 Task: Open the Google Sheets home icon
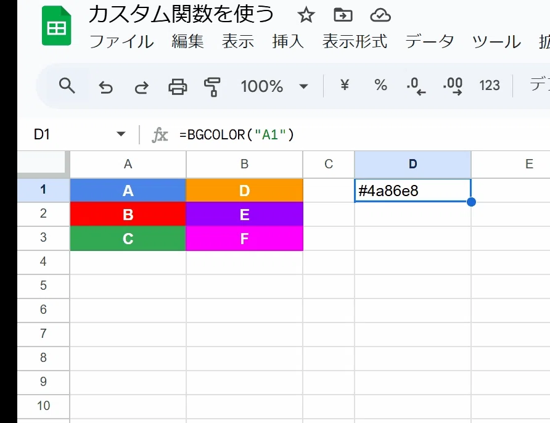tap(57, 26)
